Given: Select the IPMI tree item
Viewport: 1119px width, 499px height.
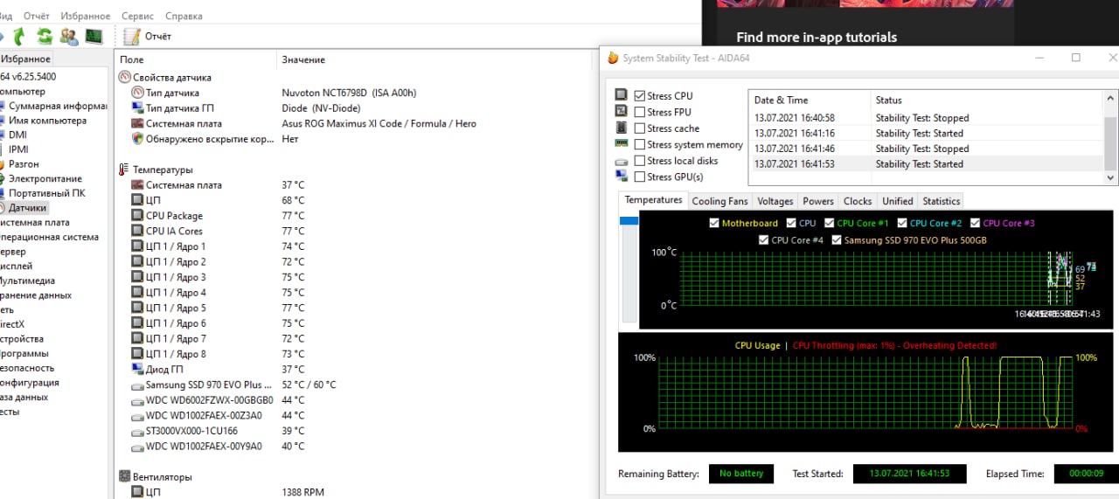Looking at the screenshot, I should tap(18, 149).
